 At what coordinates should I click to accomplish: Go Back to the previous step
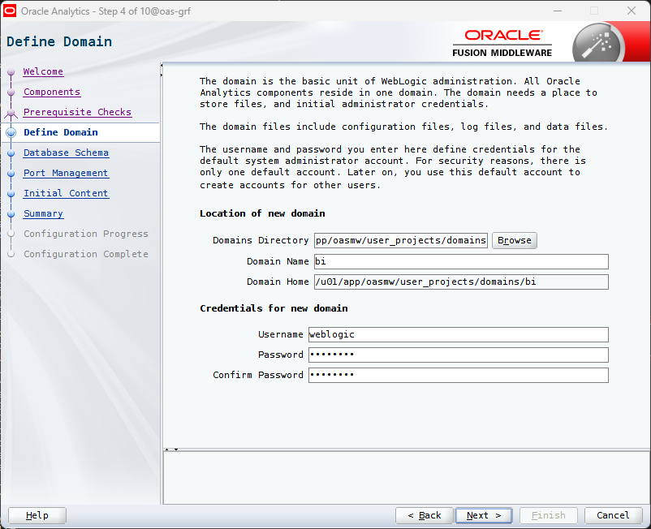[424, 515]
